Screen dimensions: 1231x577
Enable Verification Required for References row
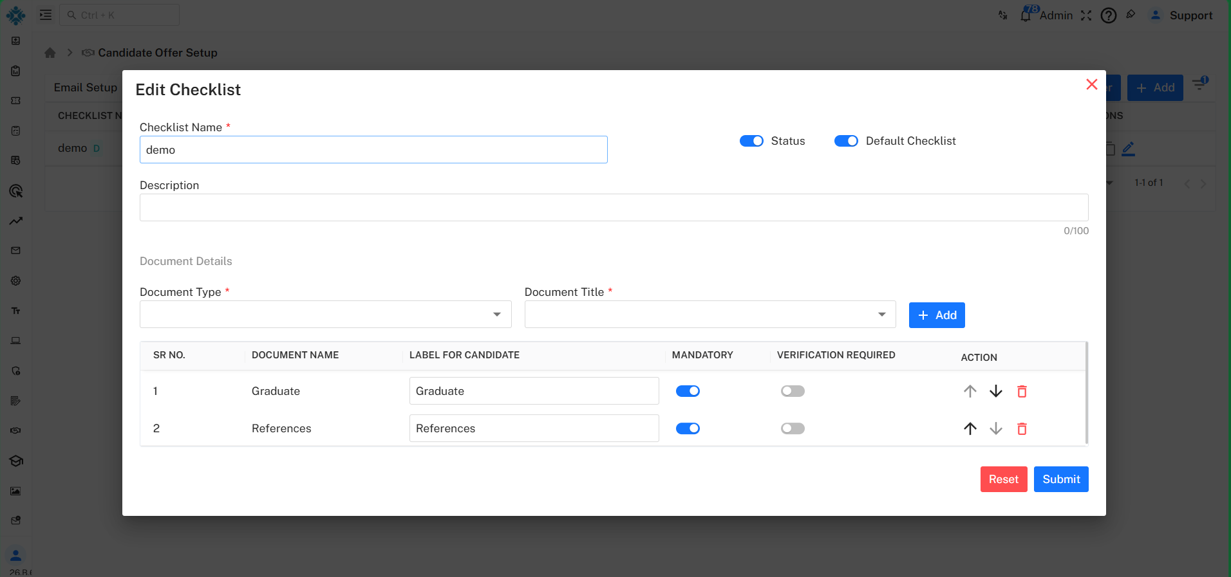pos(793,428)
